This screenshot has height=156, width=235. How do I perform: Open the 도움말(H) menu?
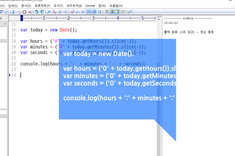(116, 6)
